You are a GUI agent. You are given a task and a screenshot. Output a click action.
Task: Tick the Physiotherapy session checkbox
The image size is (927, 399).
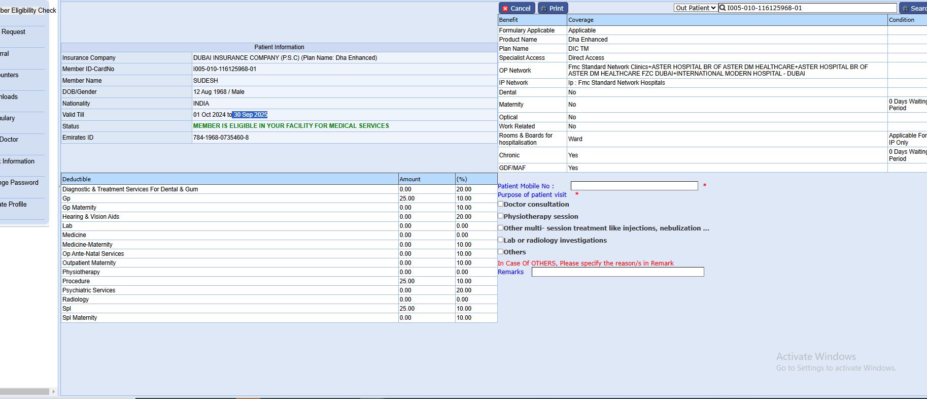501,216
